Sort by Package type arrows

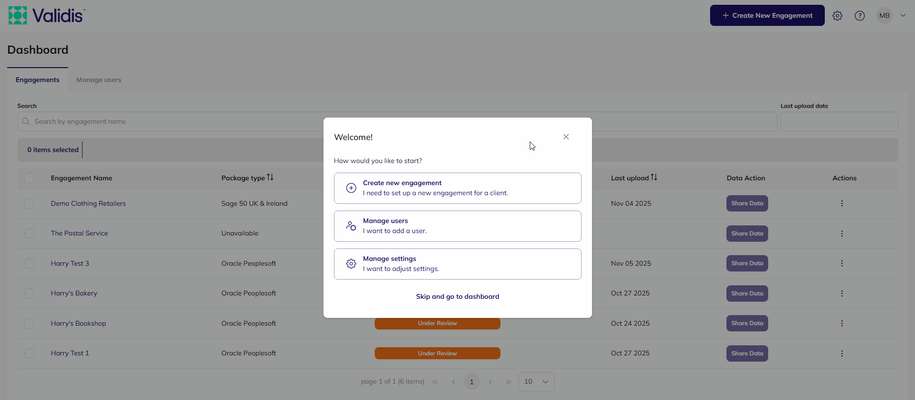click(x=270, y=177)
